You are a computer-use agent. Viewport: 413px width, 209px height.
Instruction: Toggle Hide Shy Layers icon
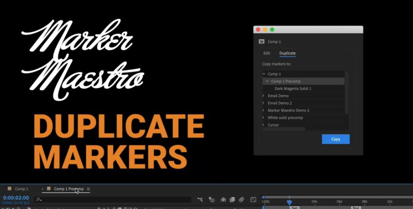223,199
